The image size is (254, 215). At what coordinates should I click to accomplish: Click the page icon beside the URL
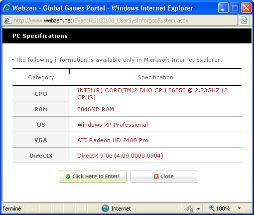7,20
